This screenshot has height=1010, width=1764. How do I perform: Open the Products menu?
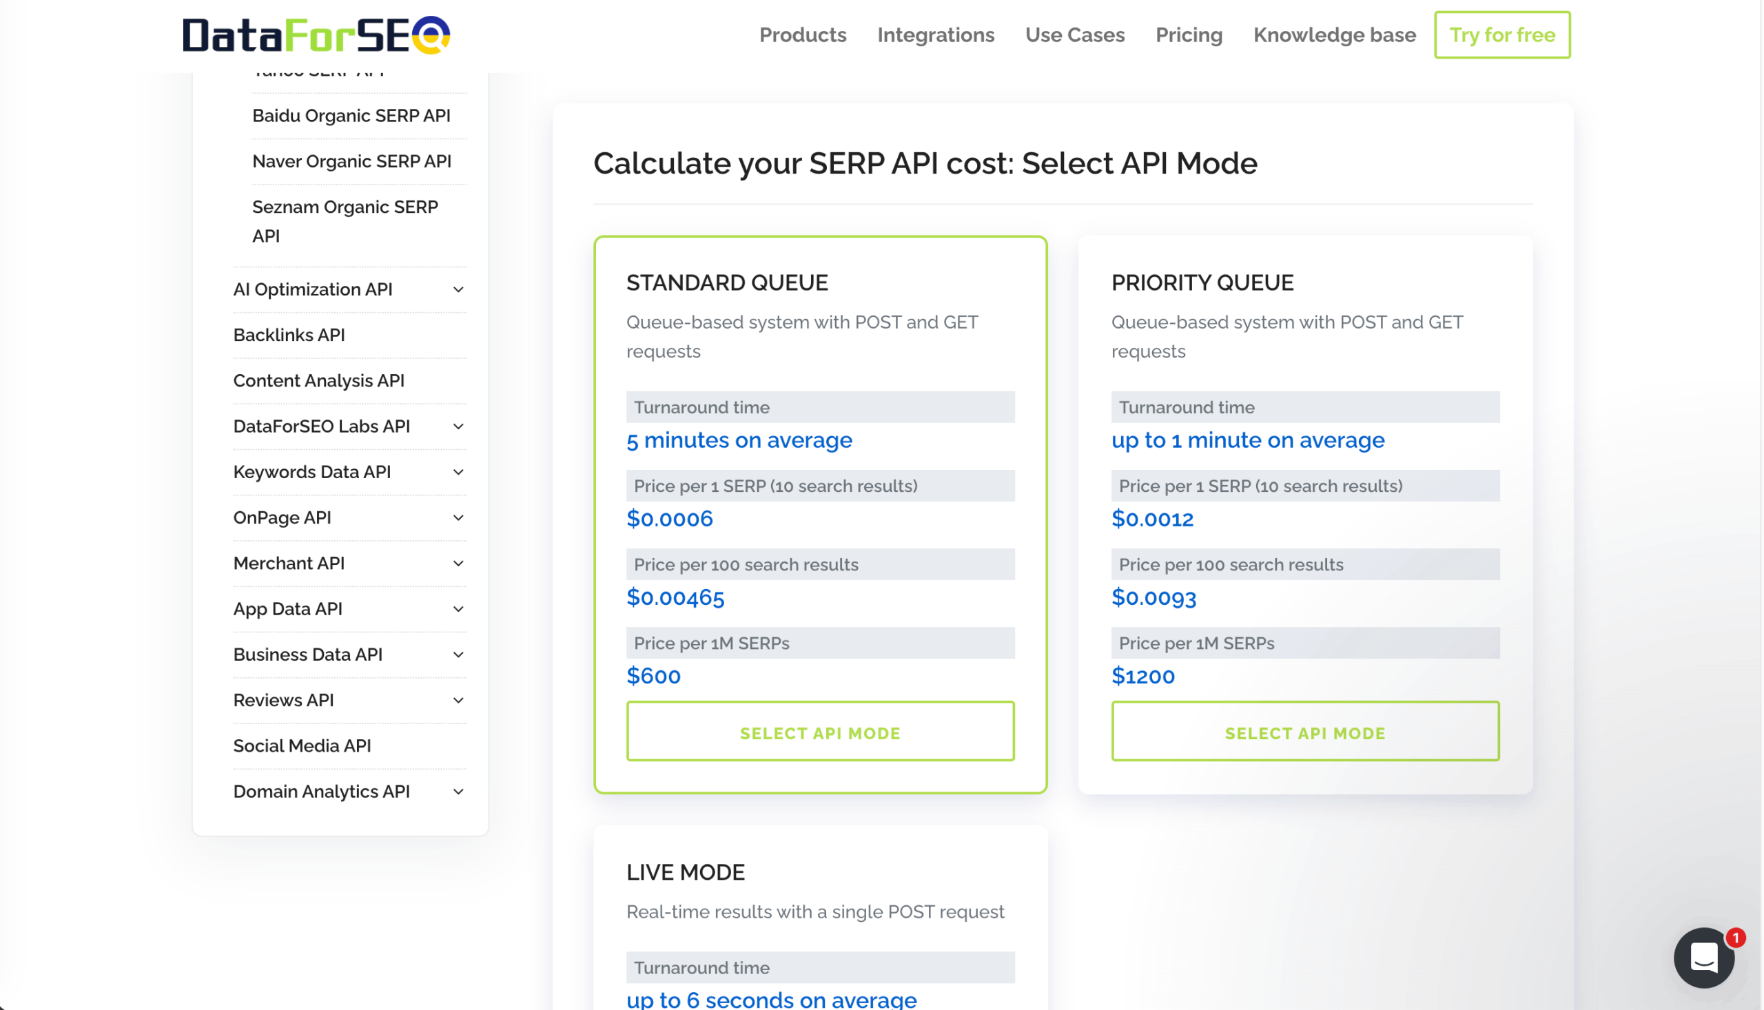tap(803, 34)
